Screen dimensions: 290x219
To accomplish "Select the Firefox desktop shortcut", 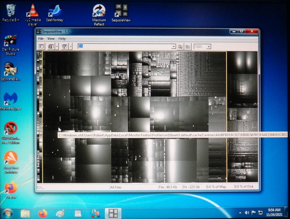I will 11,190.
